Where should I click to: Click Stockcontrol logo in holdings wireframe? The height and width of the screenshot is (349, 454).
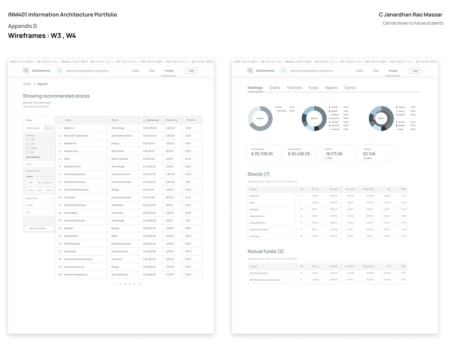tap(250, 71)
